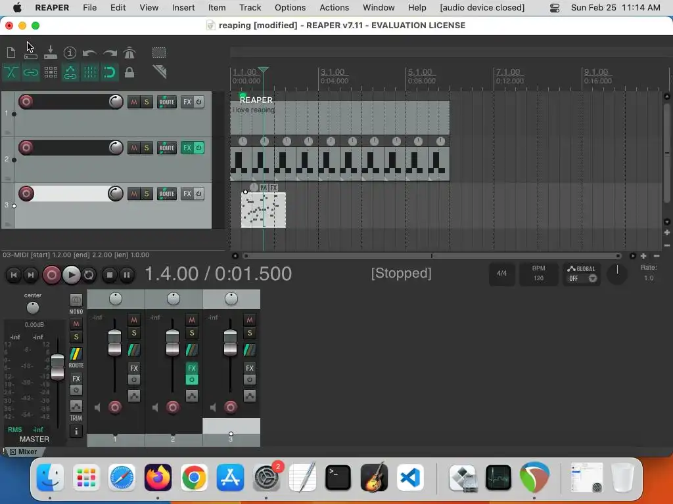Viewport: 673px width, 504px height.
Task: Open master track FX in mixer
Action: (76, 379)
